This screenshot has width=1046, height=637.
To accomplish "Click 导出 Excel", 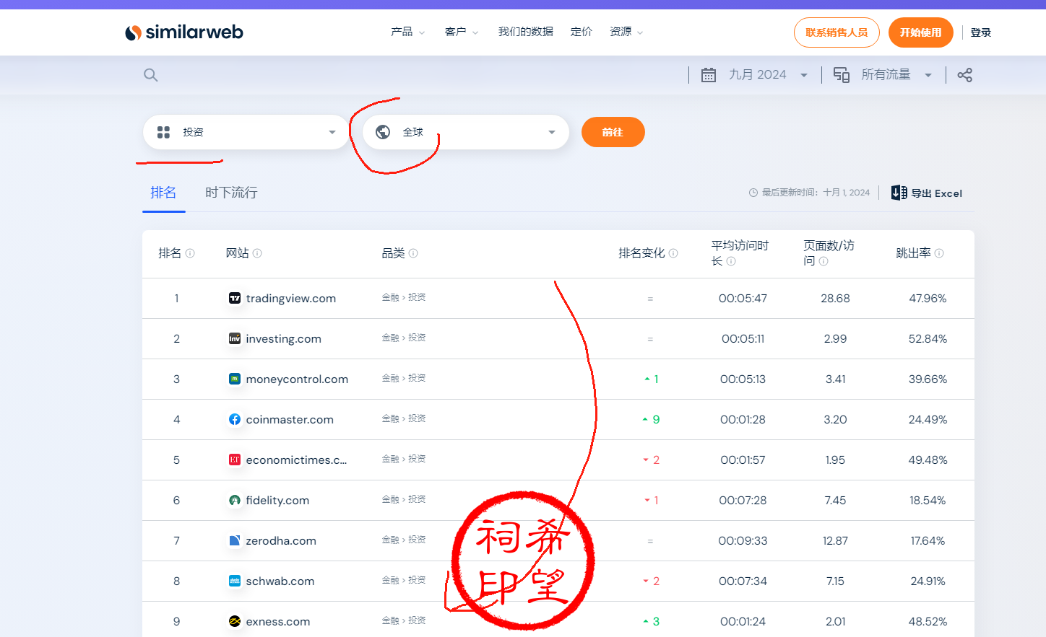I will [x=927, y=193].
